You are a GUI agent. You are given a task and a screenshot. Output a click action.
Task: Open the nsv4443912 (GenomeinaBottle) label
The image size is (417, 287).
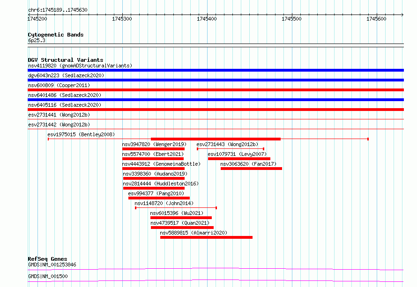pyautogui.click(x=161, y=164)
